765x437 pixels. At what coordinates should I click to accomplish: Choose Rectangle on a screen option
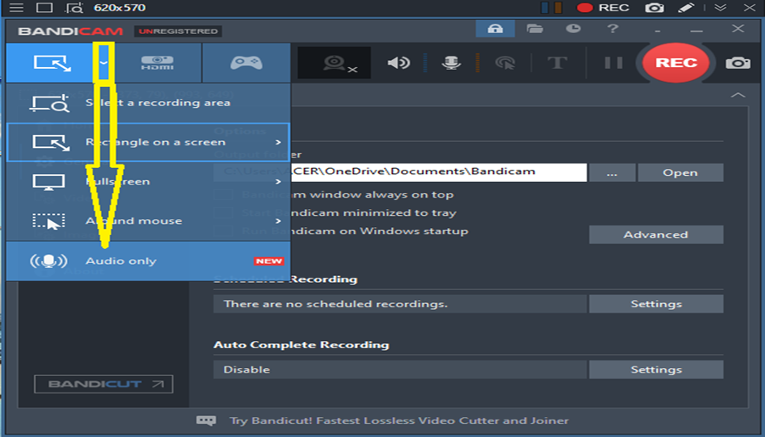point(148,142)
